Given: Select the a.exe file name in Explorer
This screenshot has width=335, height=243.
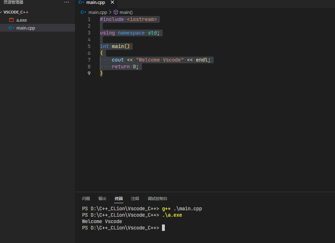Looking at the screenshot, I should pos(21,20).
